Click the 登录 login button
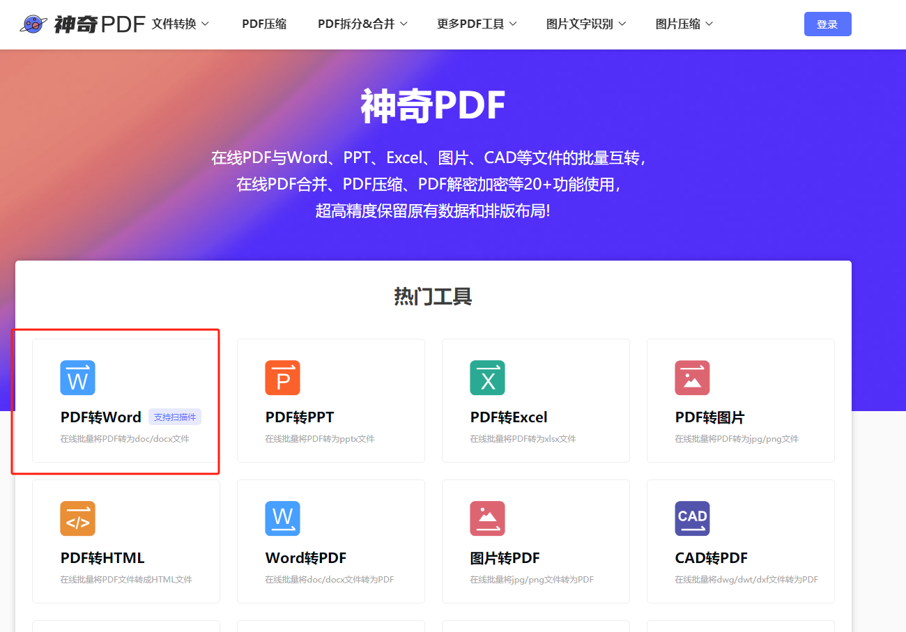Screen dimensions: 906x632 [x=828, y=24]
